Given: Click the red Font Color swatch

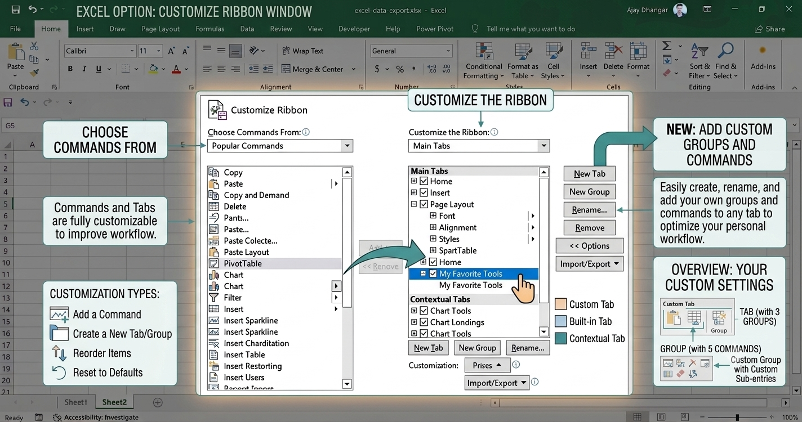Looking at the screenshot, I should [176, 69].
